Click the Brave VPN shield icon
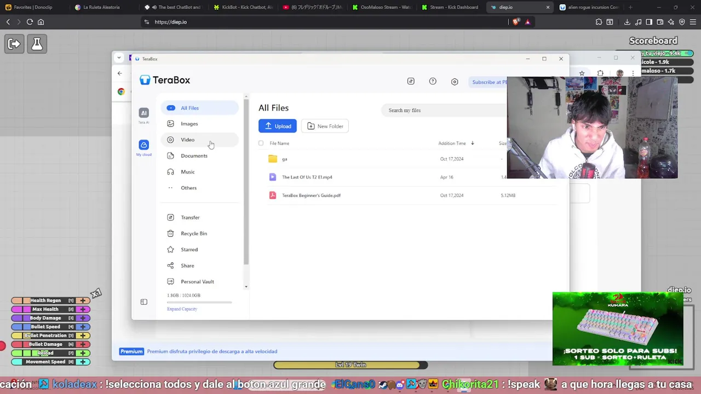This screenshot has height=394, width=701. (x=682, y=22)
